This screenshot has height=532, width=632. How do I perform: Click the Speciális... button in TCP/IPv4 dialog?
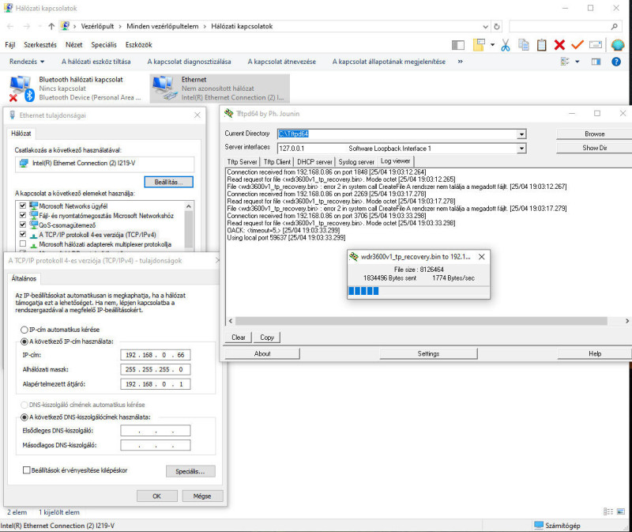click(x=190, y=471)
